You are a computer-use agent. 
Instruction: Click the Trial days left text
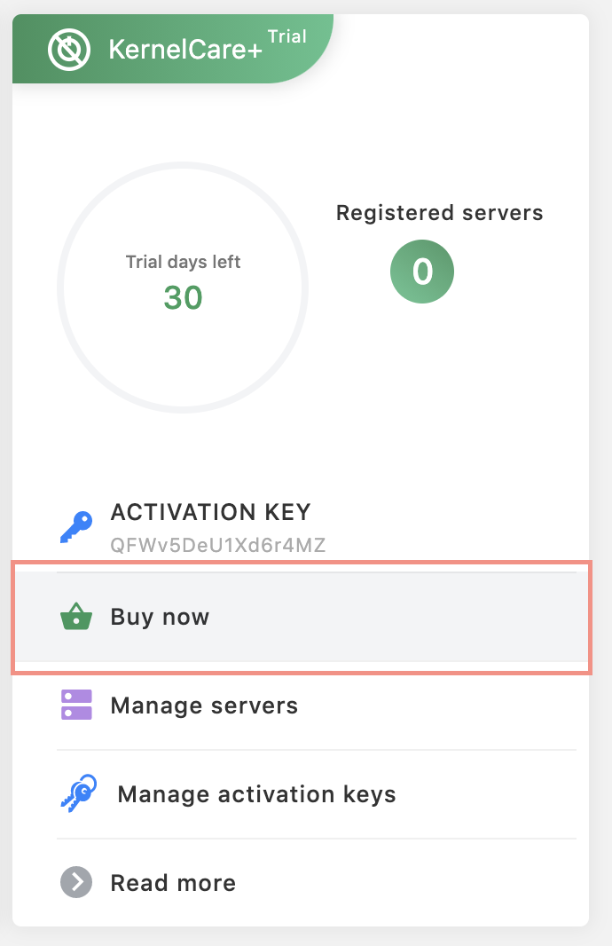[x=182, y=261]
